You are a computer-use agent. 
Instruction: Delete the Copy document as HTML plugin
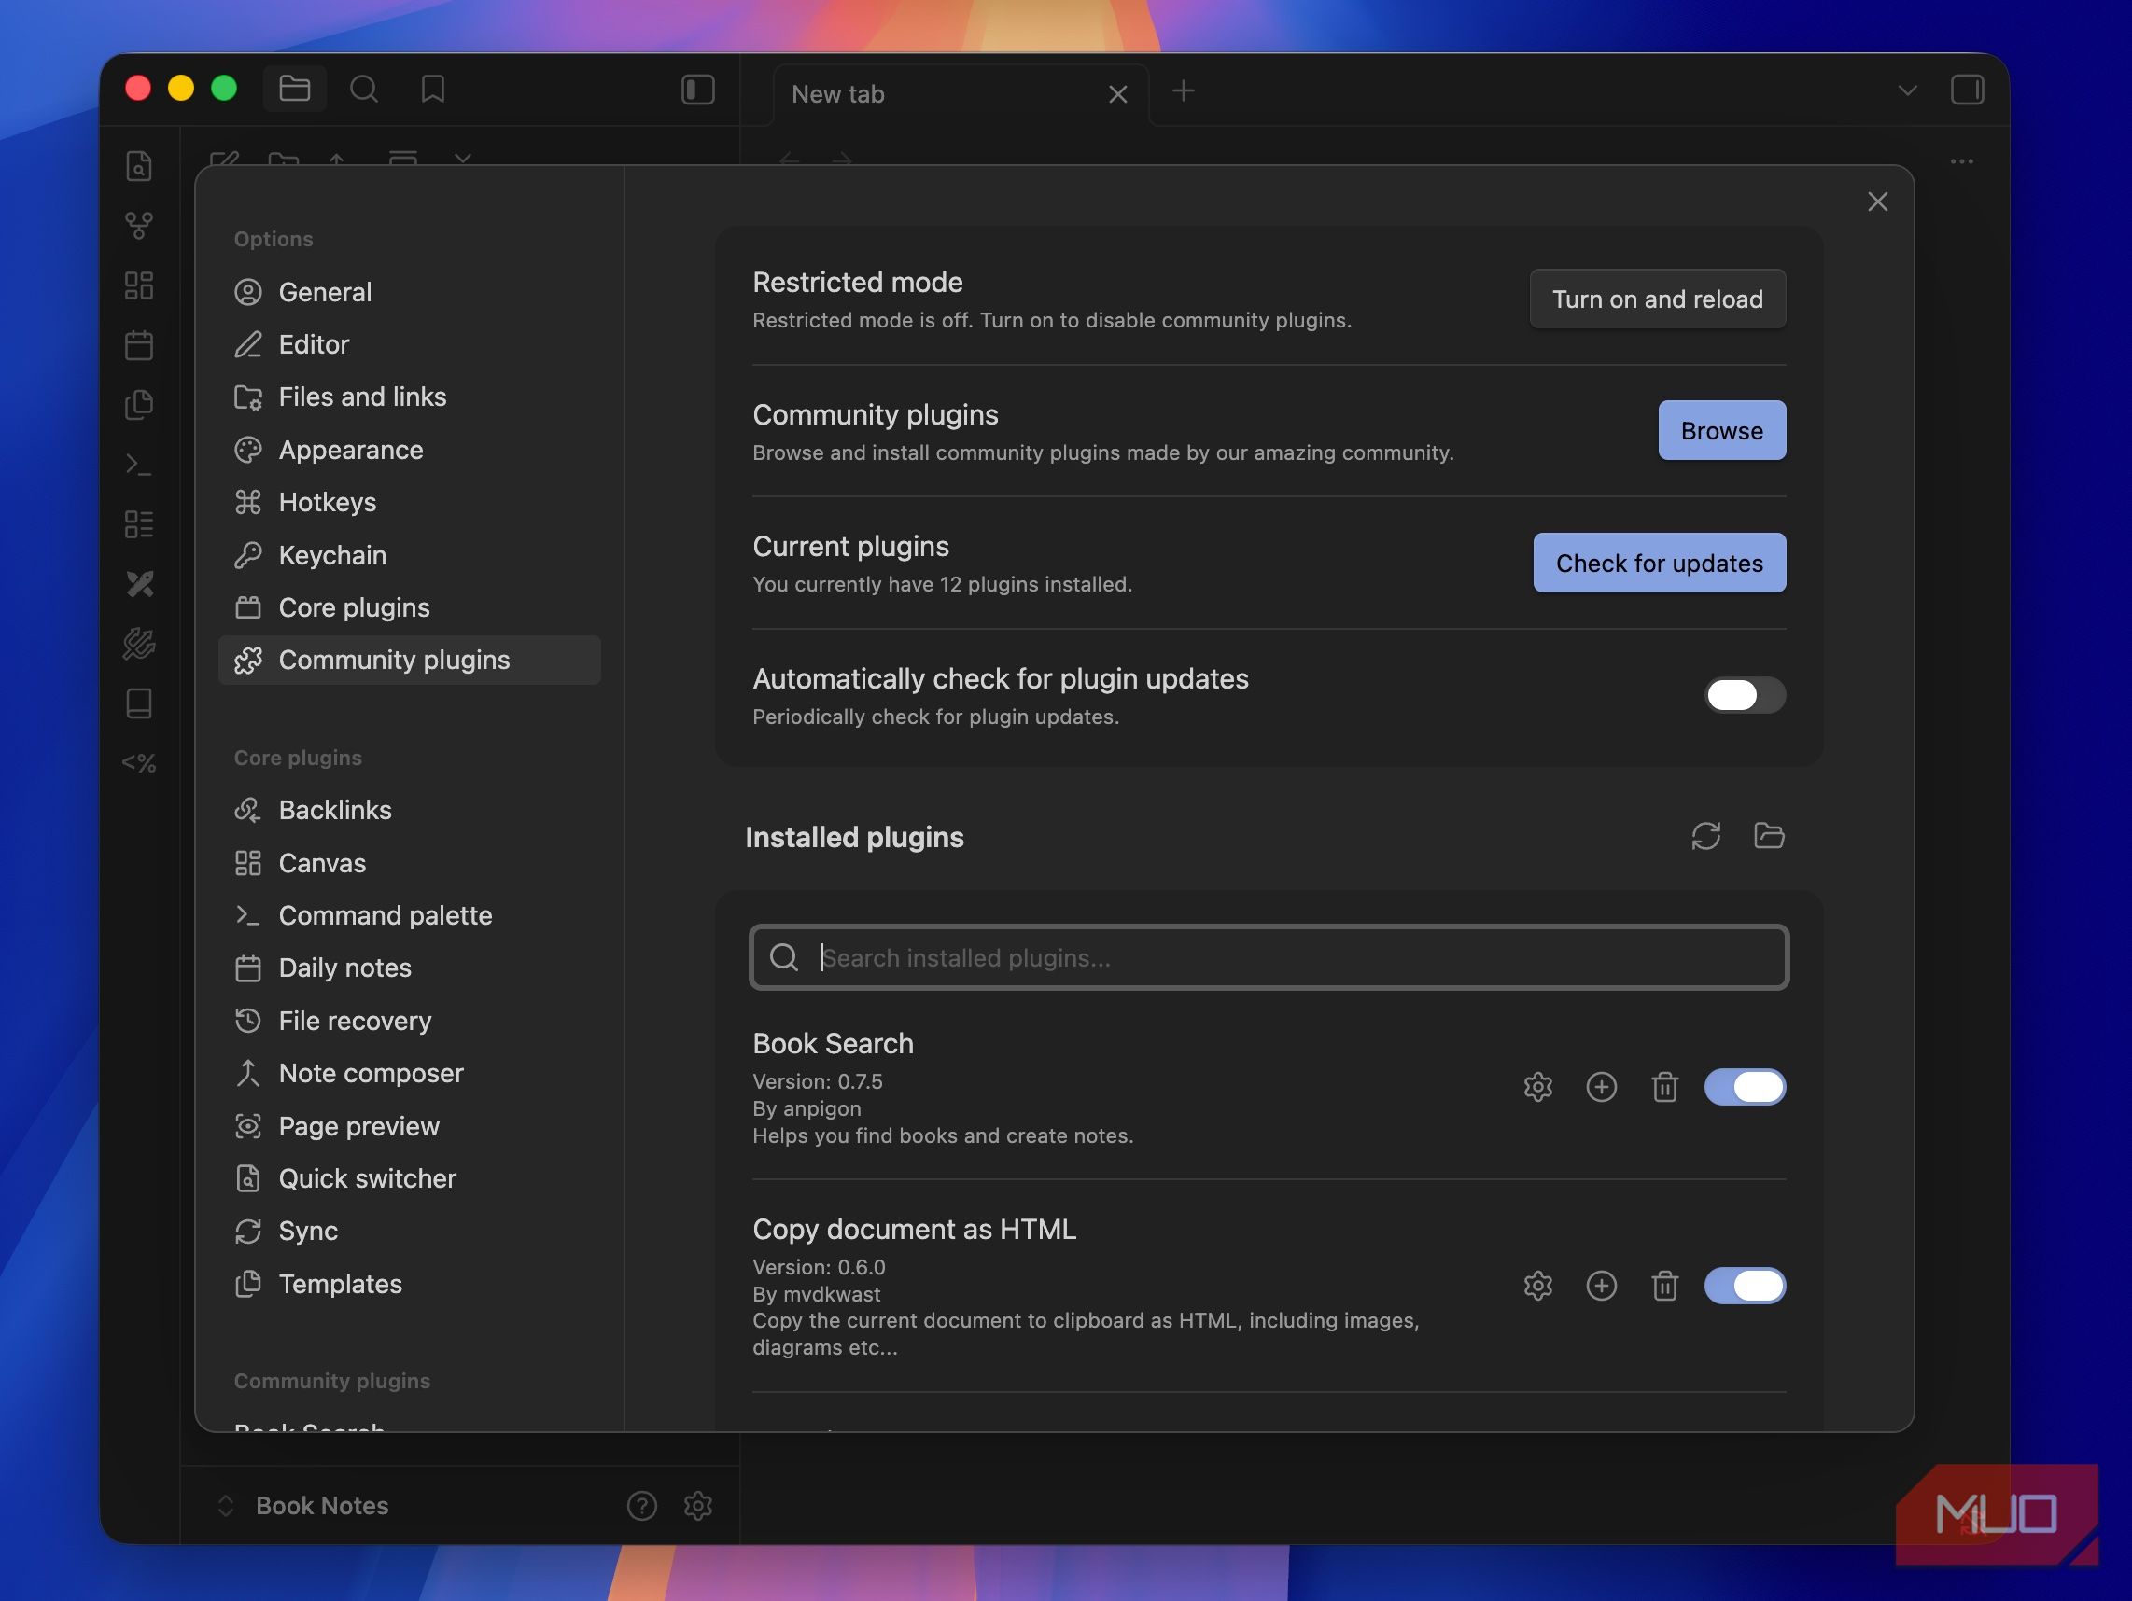point(1664,1286)
